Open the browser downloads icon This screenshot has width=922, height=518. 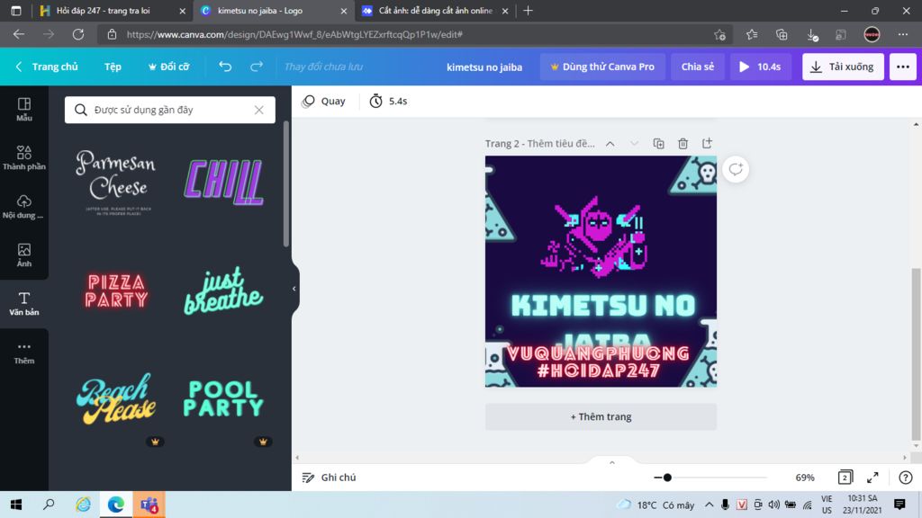tap(812, 35)
